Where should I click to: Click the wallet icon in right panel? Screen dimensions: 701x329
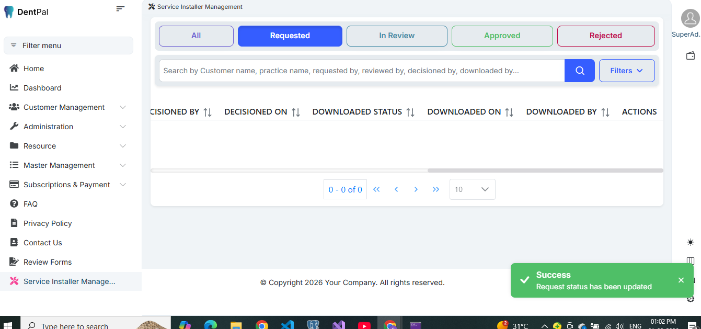coord(690,56)
